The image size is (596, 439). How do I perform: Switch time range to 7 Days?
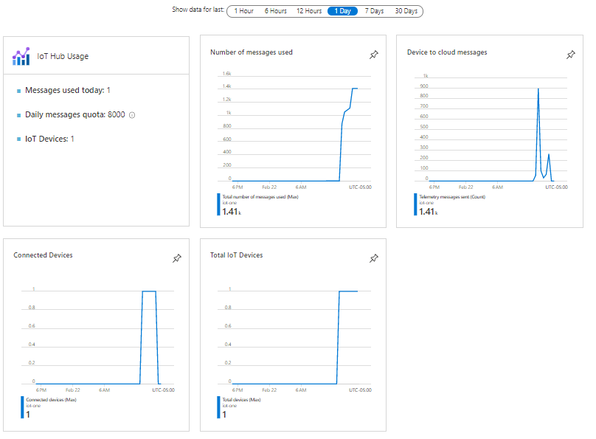point(375,11)
